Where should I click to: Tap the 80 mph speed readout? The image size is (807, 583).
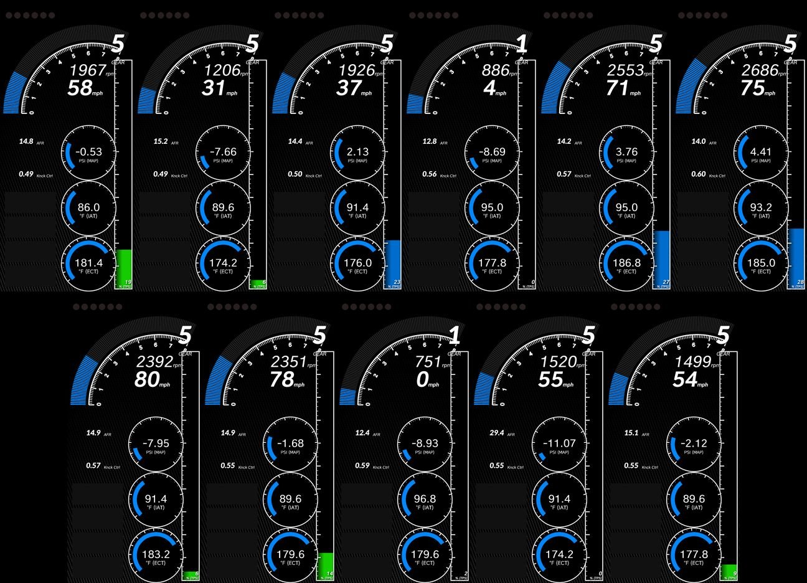point(147,379)
